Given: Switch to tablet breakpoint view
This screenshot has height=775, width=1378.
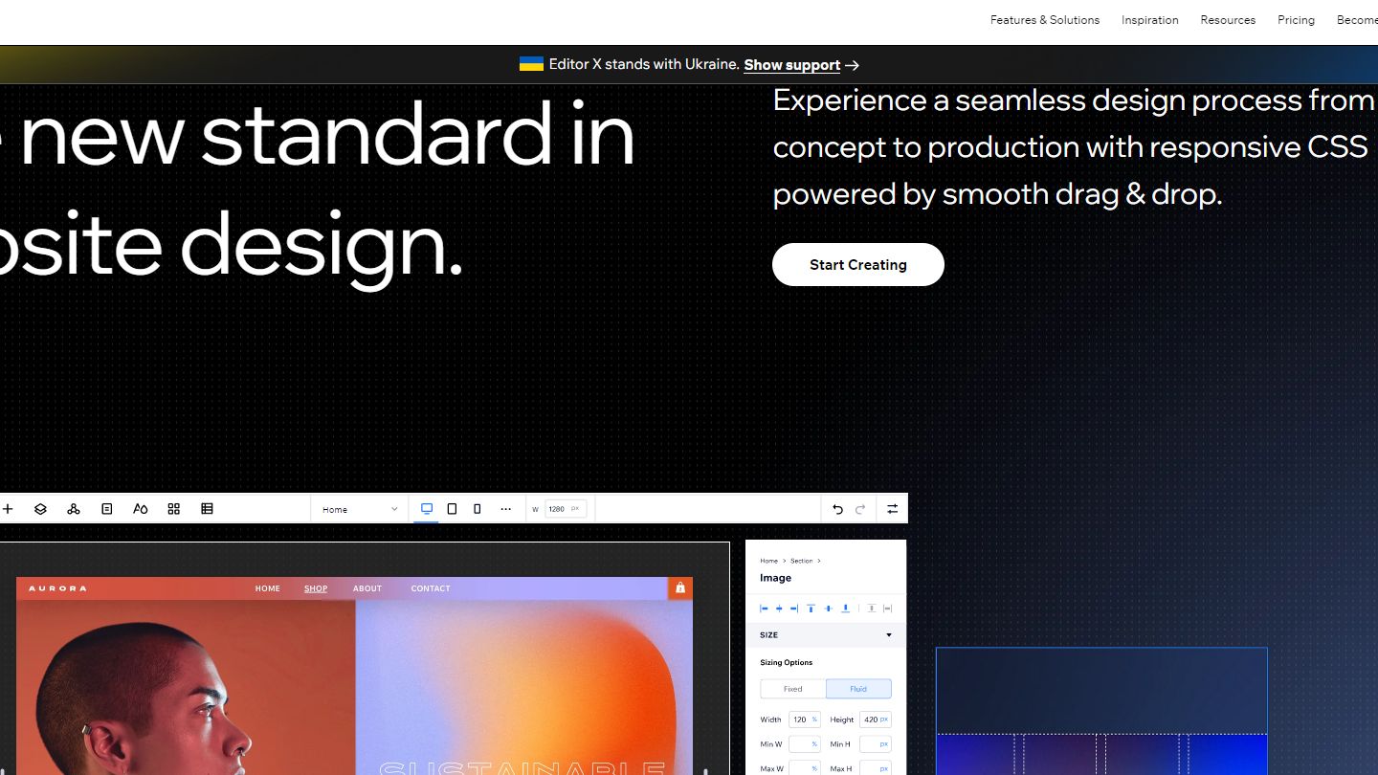Looking at the screenshot, I should [452, 509].
